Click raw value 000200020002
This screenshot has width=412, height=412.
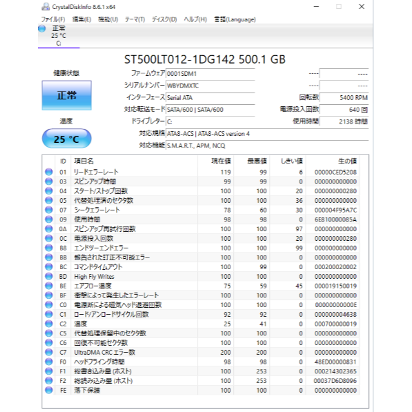pyautogui.click(x=335, y=267)
